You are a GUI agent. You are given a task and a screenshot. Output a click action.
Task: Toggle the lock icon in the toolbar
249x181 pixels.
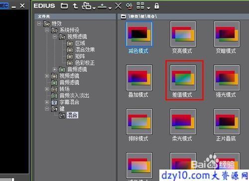point(156,6)
